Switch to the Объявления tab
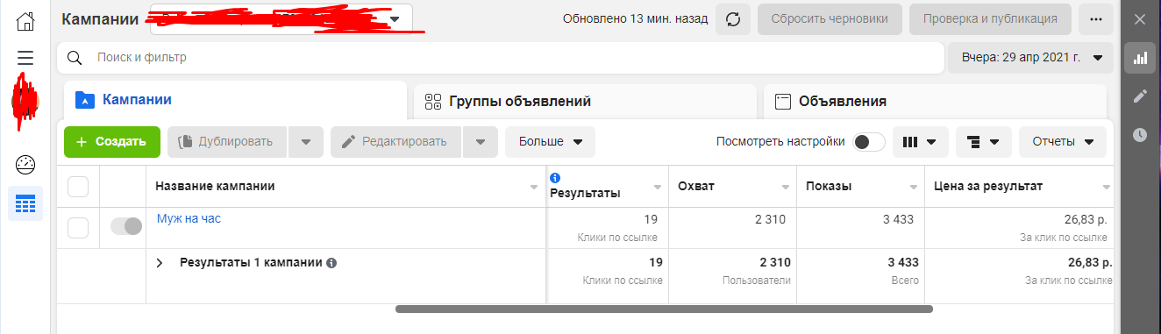 click(x=935, y=101)
